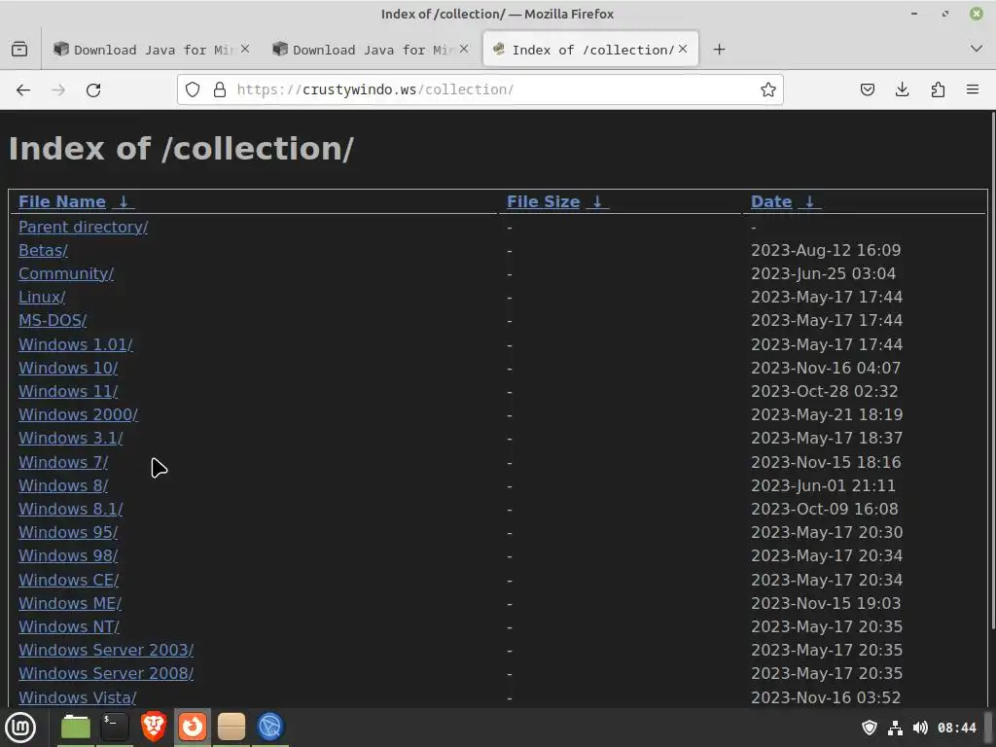Close the second Download Java tab
This screenshot has height=747, width=996.
point(464,49)
